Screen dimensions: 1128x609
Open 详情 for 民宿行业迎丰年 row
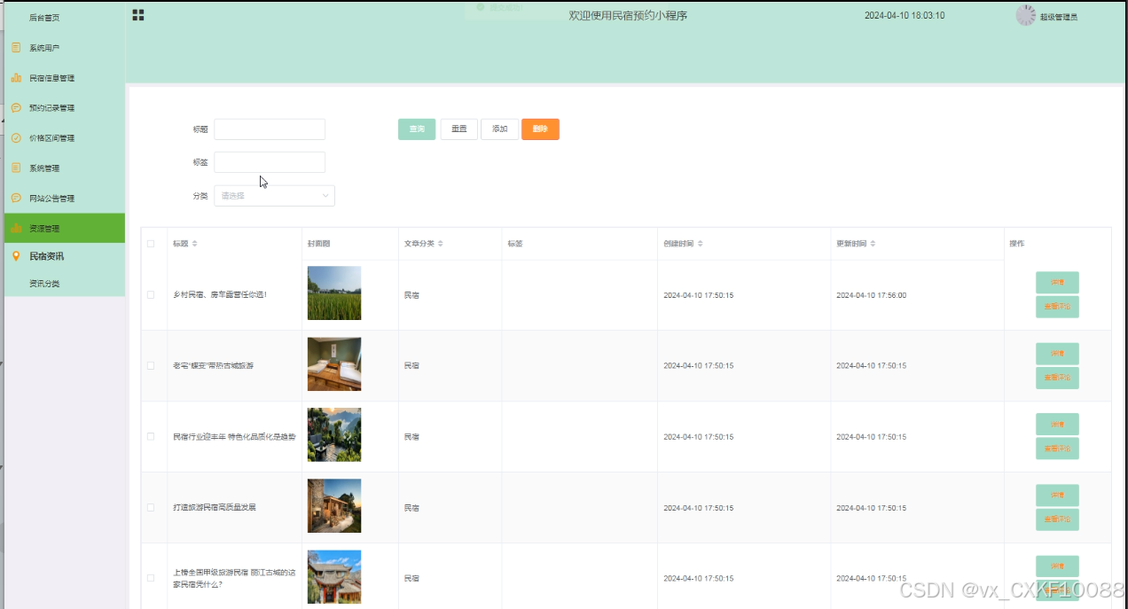coord(1057,425)
